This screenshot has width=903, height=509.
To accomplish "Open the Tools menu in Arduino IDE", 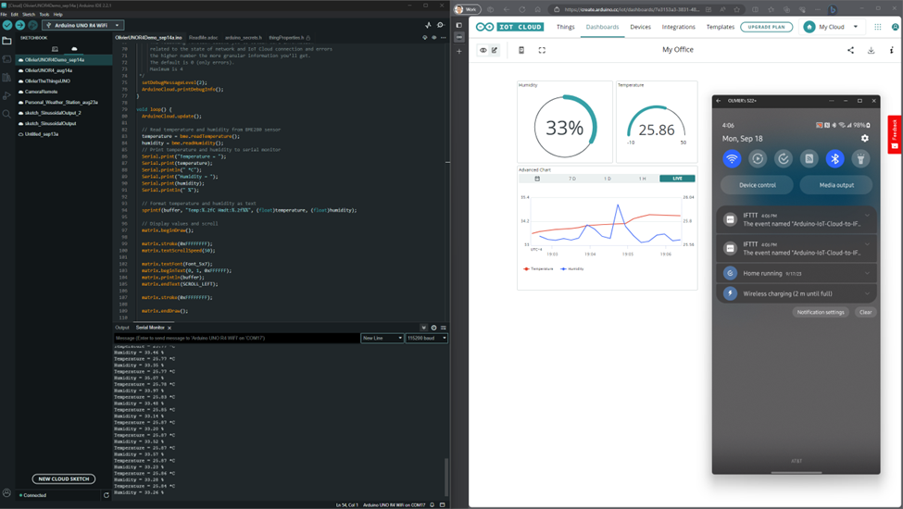I will 44,15.
